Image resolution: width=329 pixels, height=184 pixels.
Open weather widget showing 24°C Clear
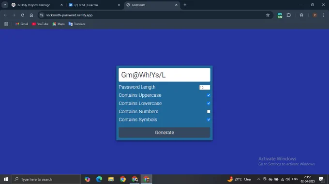239,179
